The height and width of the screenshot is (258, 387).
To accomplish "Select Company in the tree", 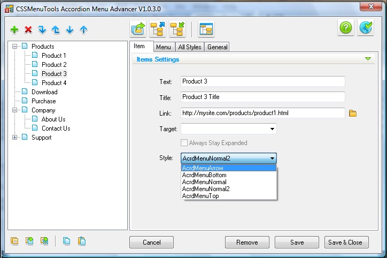I will (43, 110).
